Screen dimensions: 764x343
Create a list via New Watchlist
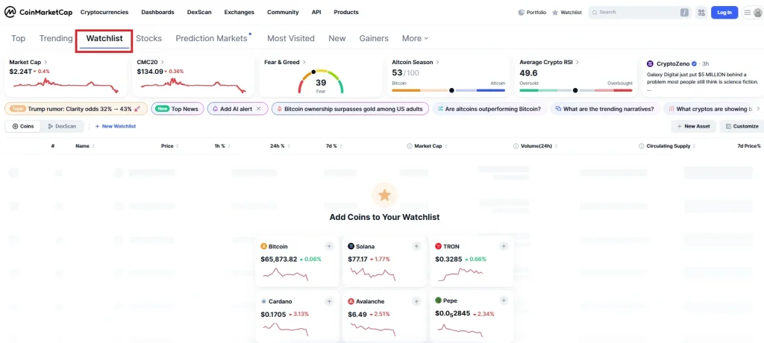116,126
